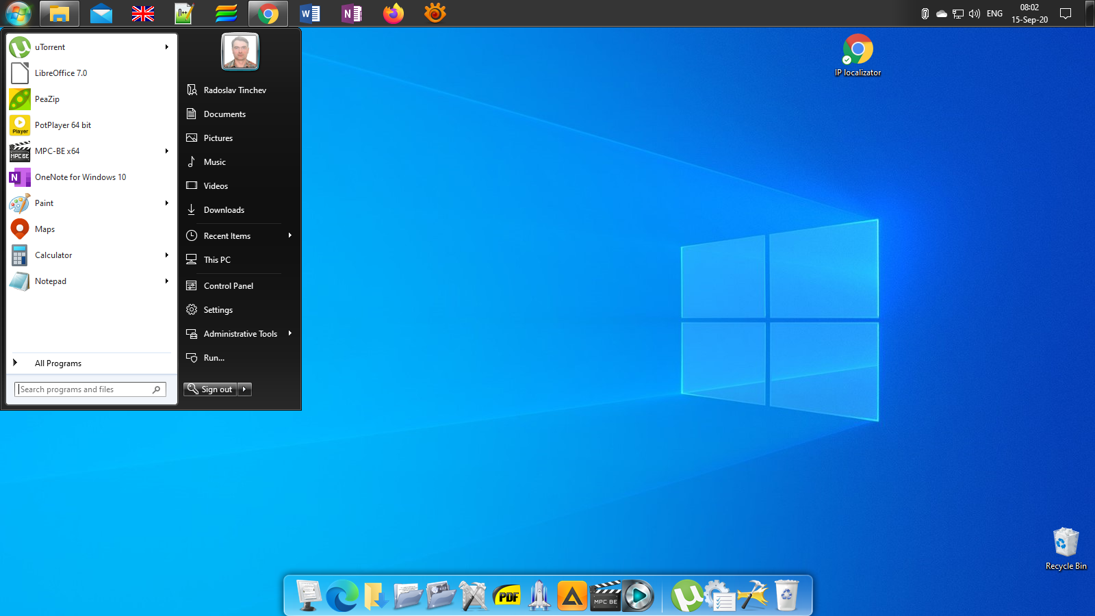Expand All Programs list
Image resolution: width=1095 pixels, height=616 pixels.
click(x=92, y=363)
